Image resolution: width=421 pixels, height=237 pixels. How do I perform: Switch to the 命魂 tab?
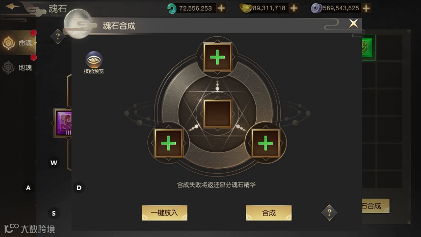pos(18,43)
